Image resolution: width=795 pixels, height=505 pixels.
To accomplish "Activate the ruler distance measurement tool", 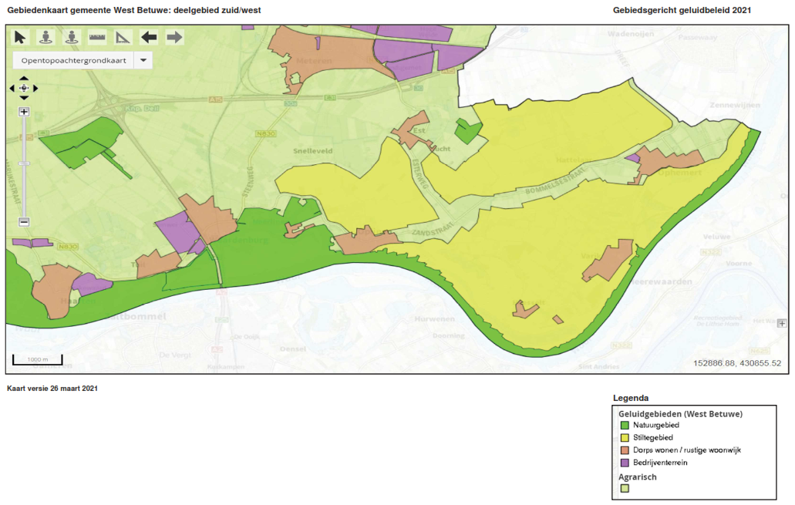I will pyautogui.click(x=96, y=37).
